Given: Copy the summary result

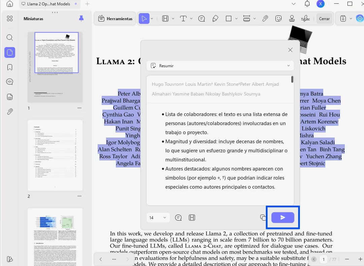Looking at the screenshot, I should click(263, 218).
